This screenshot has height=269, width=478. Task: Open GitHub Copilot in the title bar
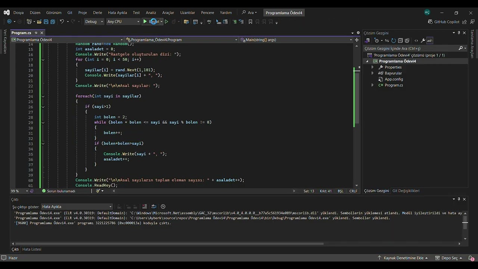(x=444, y=22)
